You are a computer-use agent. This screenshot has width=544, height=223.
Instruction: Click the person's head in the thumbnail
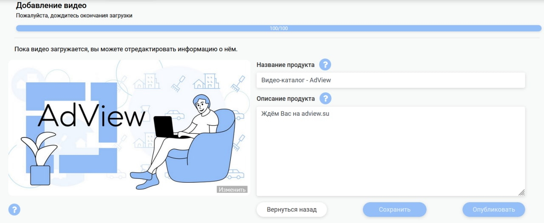coord(202,104)
